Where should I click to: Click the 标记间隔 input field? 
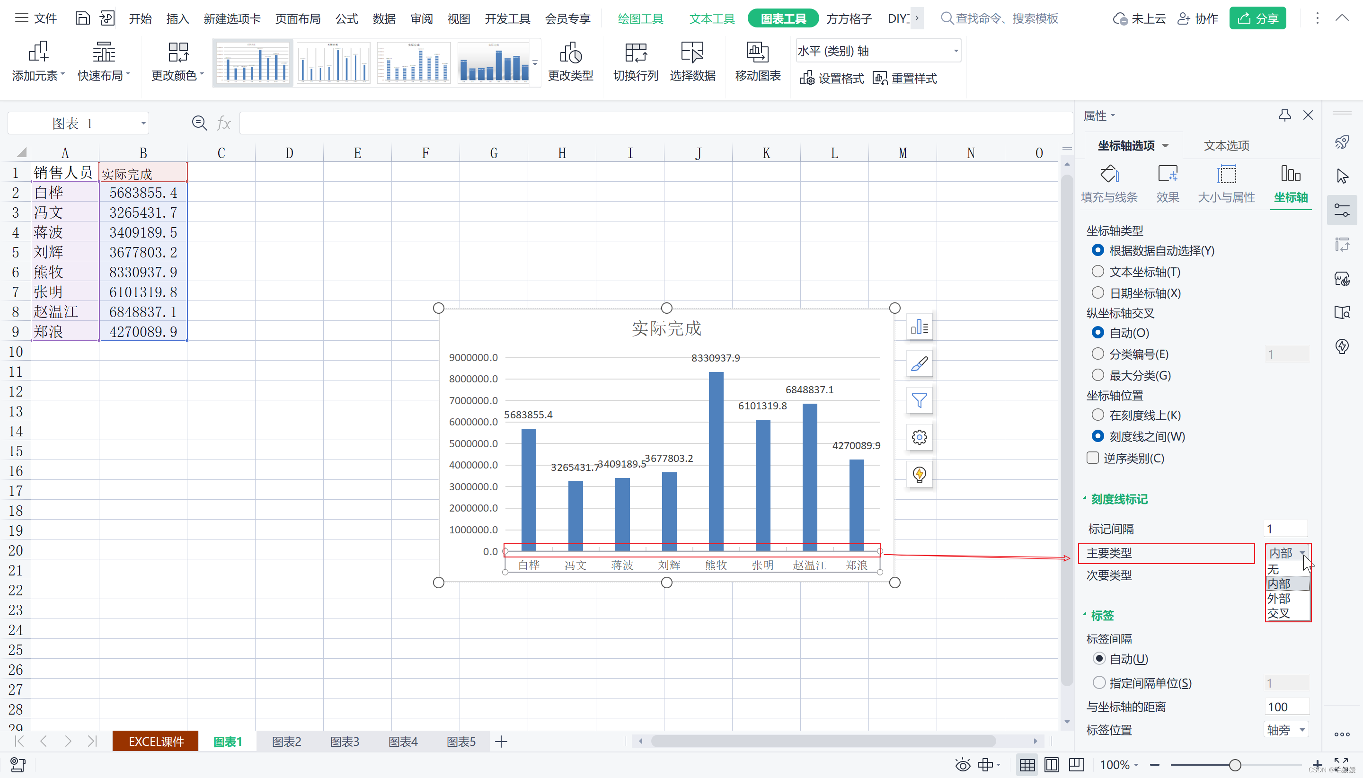(x=1285, y=529)
